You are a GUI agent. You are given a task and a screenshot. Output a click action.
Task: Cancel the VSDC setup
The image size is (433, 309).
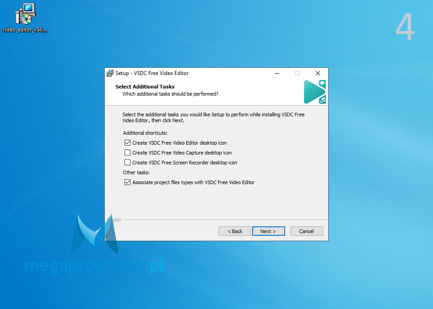point(307,231)
